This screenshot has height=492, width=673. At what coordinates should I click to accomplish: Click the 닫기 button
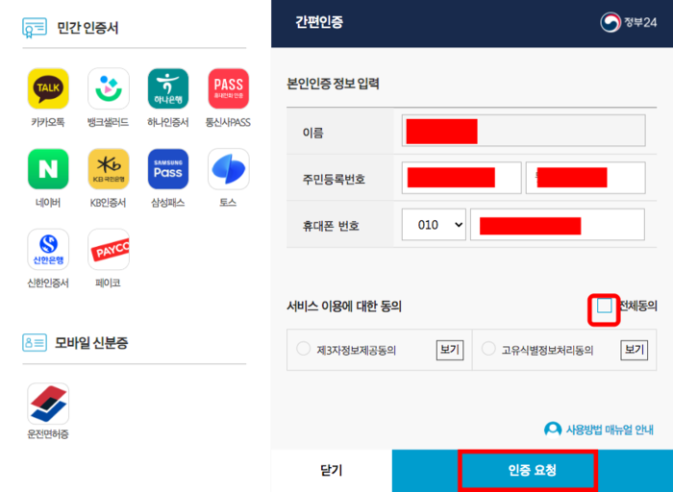pyautogui.click(x=332, y=471)
